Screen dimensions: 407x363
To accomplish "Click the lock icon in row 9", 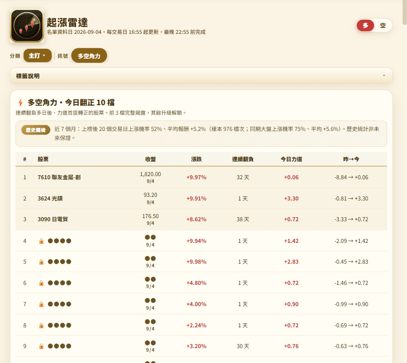I will pos(41,346).
